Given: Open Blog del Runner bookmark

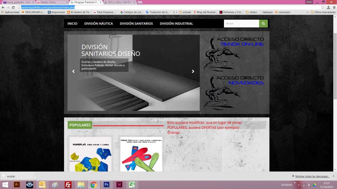Looking at the screenshot, I should point(206,12).
